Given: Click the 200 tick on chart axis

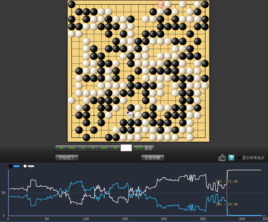Looking at the screenshot, I should 164,219.
